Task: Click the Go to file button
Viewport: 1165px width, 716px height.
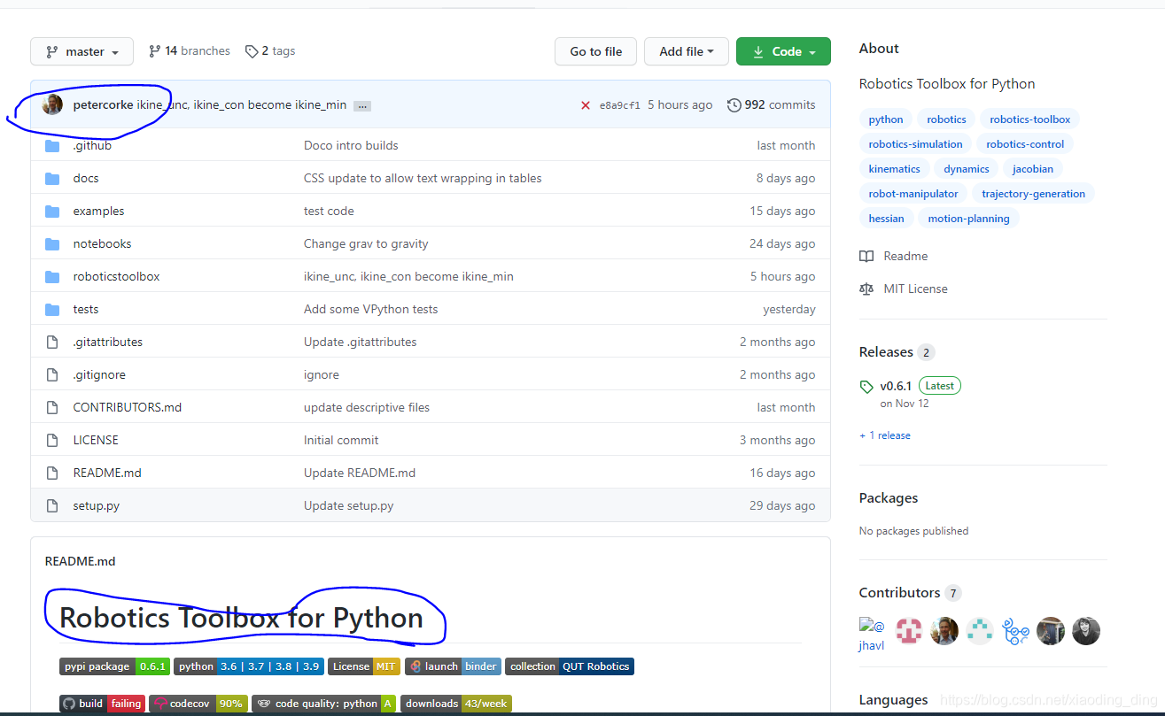Action: click(x=594, y=50)
